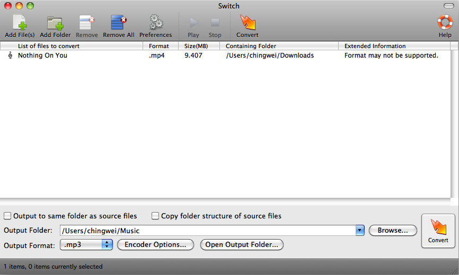
Task: Click the green zoom button in title bar
Action: coord(30,6)
